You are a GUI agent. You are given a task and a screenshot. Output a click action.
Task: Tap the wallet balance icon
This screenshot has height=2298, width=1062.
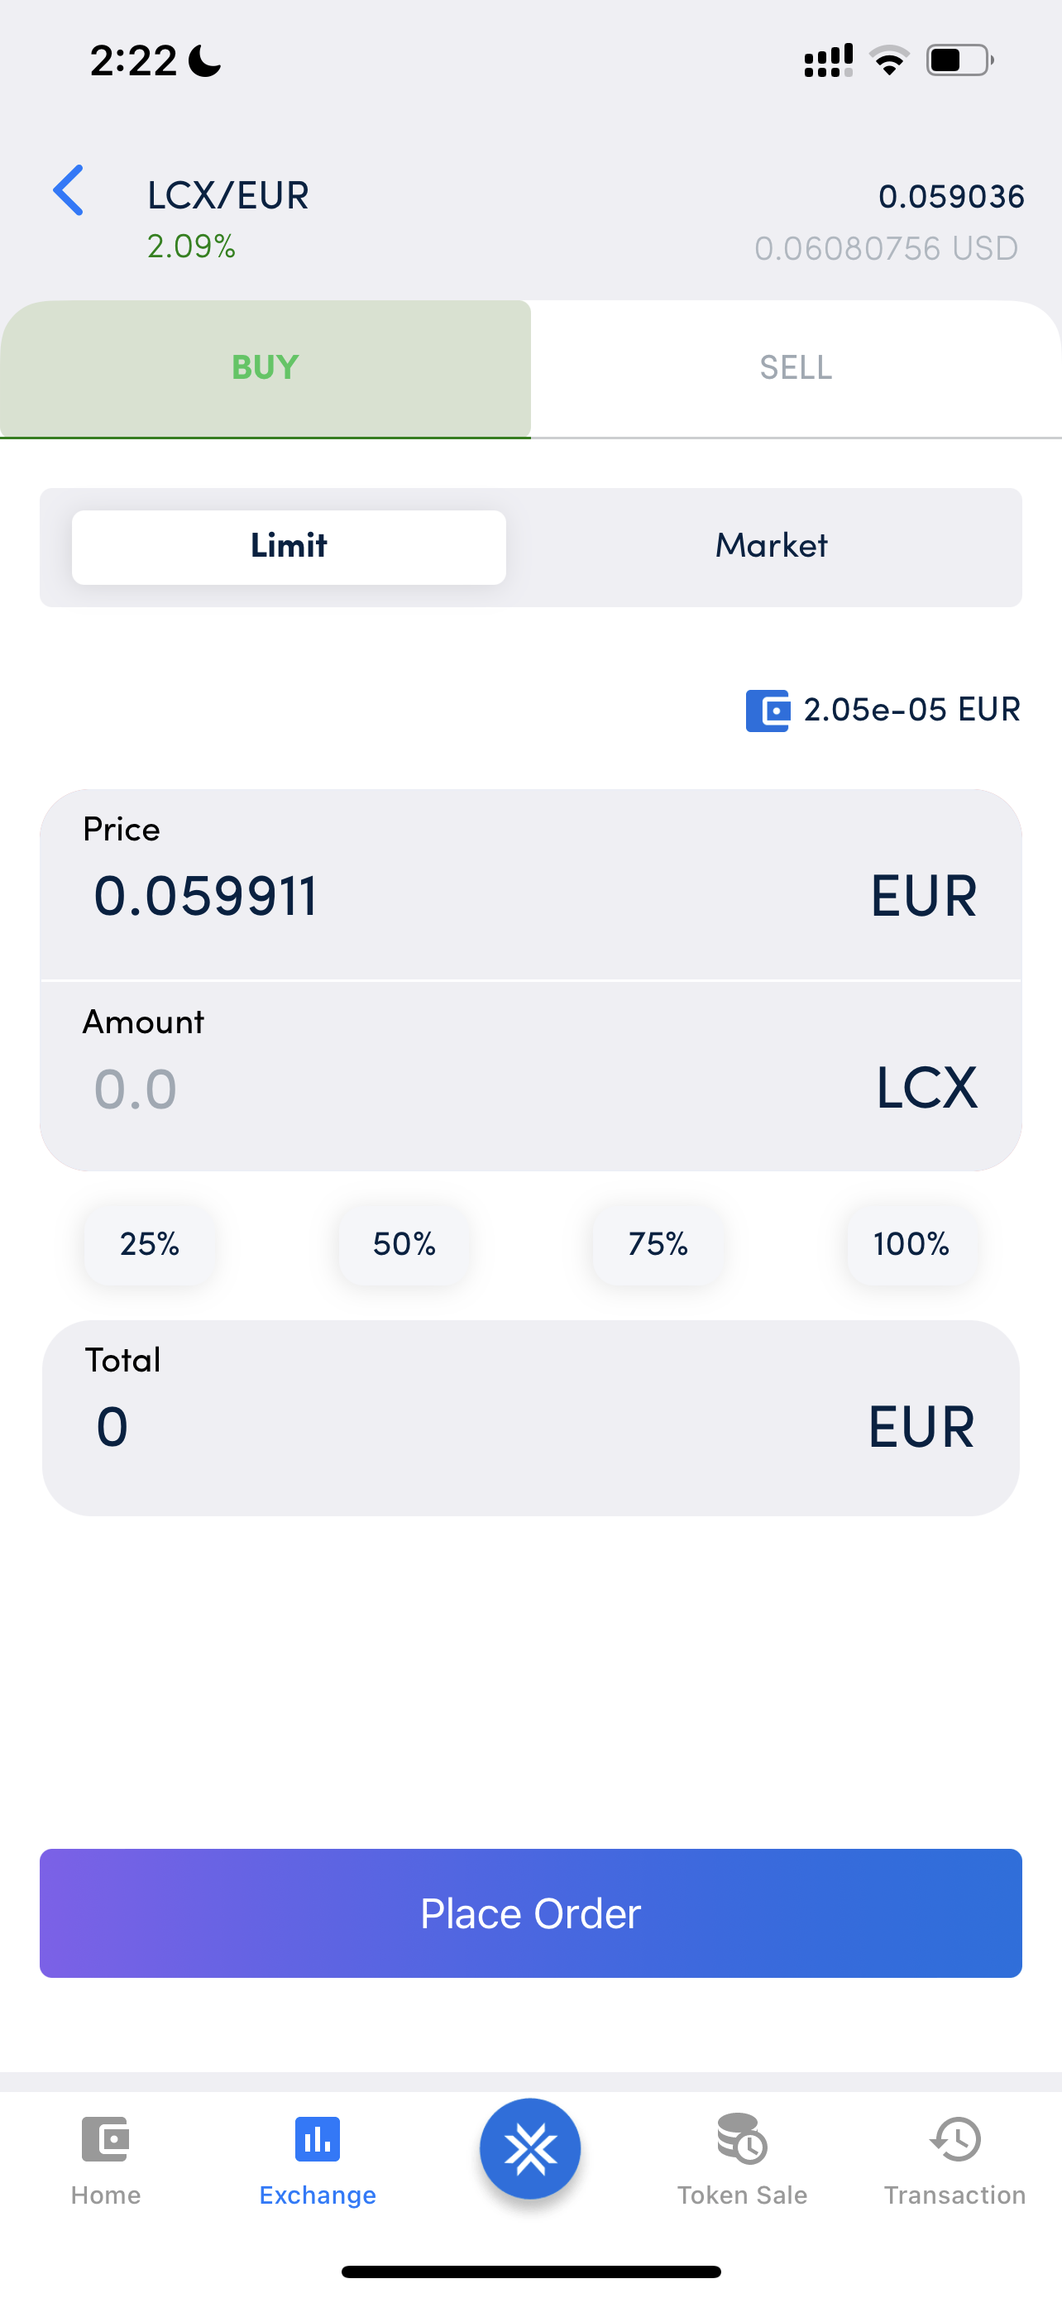pyautogui.click(x=767, y=710)
